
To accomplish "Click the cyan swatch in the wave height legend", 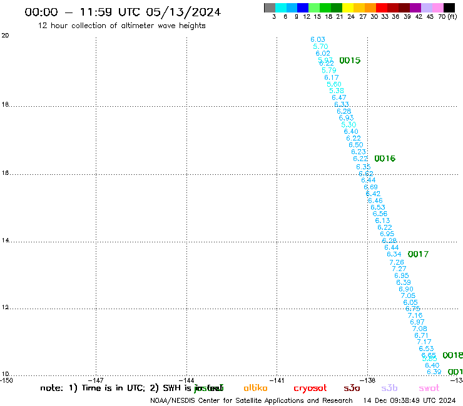I will (x=281, y=7).
